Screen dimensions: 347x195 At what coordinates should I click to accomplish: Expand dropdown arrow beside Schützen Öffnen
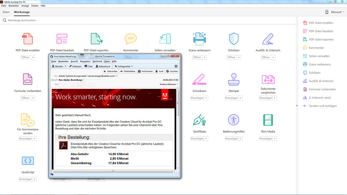tap(239, 57)
